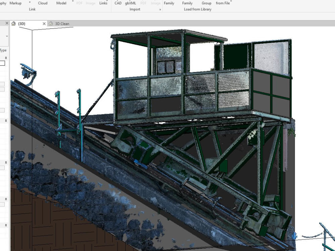The height and width of the screenshot is (251, 335).
Task: Click the house icon on 3D Clean tab
Action: (x=51, y=23)
